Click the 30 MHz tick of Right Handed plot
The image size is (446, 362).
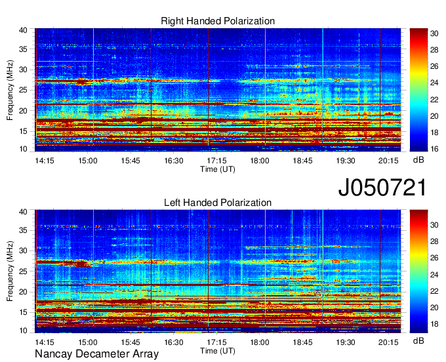[23, 70]
